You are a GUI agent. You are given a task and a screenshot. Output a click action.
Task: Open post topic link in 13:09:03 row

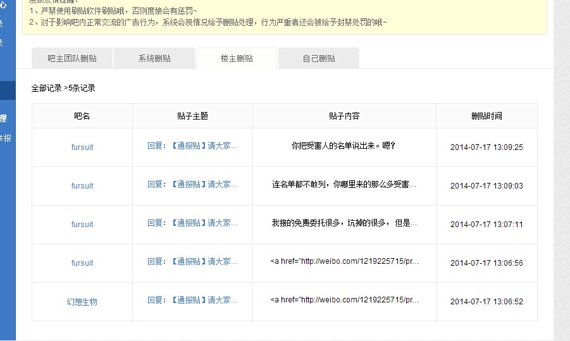192,184
